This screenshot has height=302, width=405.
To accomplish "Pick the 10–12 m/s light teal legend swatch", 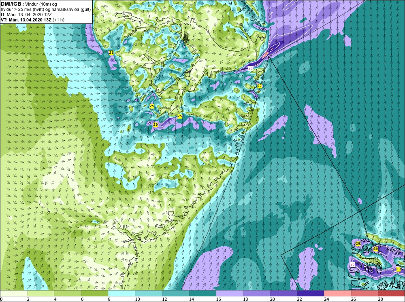I will (x=149, y=293).
